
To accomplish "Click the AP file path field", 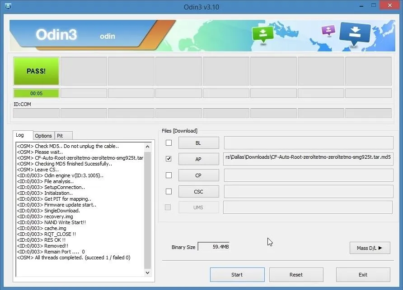I will coord(309,159).
